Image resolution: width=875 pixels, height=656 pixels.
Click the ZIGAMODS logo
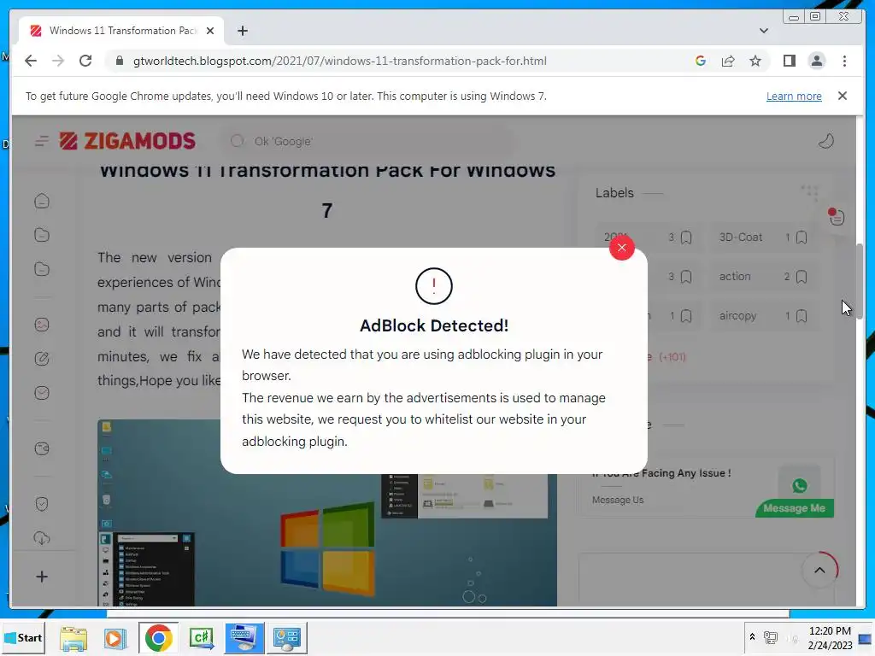(x=127, y=141)
